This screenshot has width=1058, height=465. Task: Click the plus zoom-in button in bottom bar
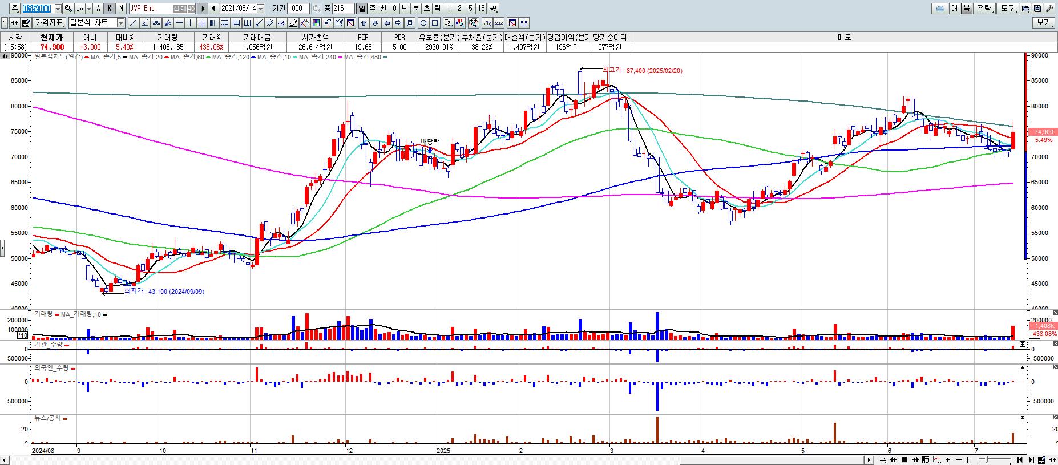tap(948, 460)
